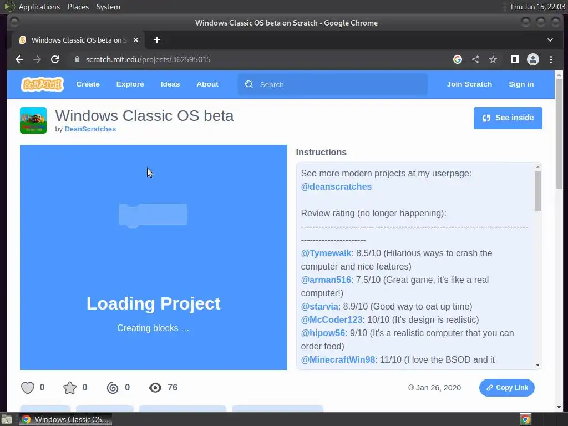Open the About menu item
This screenshot has width=568, height=426.
point(207,84)
